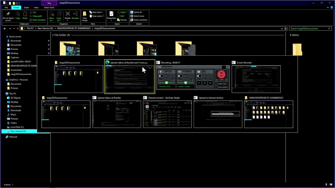Viewport: 335px width, 188px height.
Task: Open Videos in the navigation pane
Action: 14,123
